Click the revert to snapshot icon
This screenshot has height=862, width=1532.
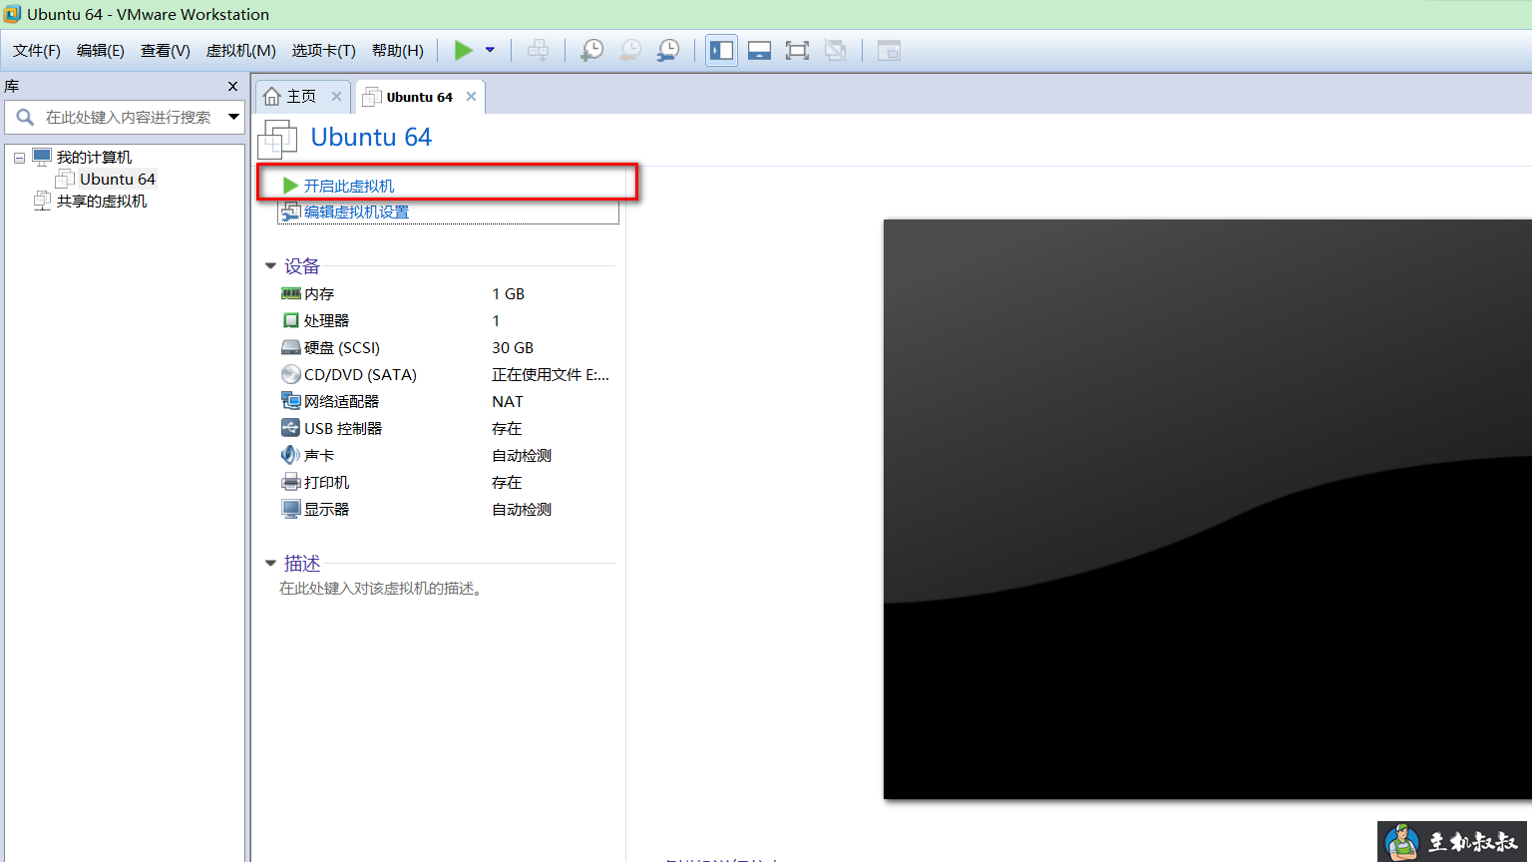629,50
